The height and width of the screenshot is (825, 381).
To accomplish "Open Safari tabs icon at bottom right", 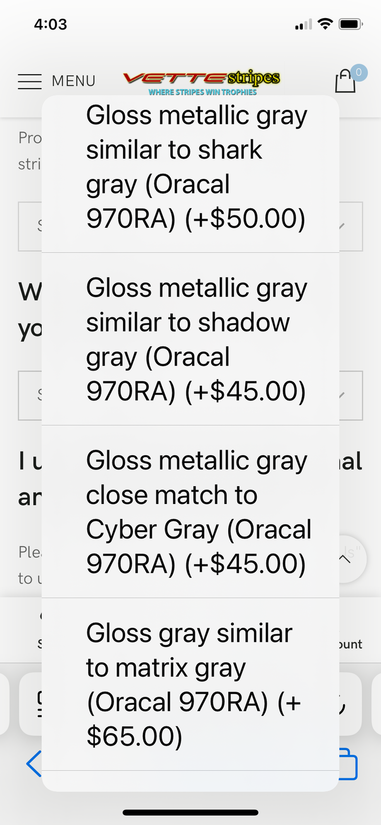I will [x=349, y=764].
